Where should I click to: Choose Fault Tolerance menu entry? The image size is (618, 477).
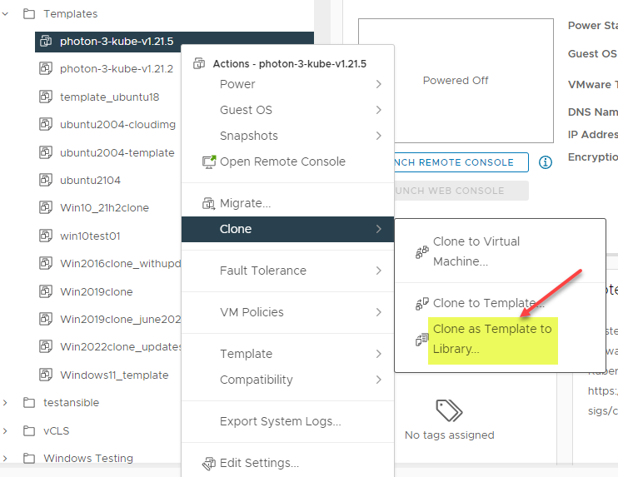(x=287, y=271)
